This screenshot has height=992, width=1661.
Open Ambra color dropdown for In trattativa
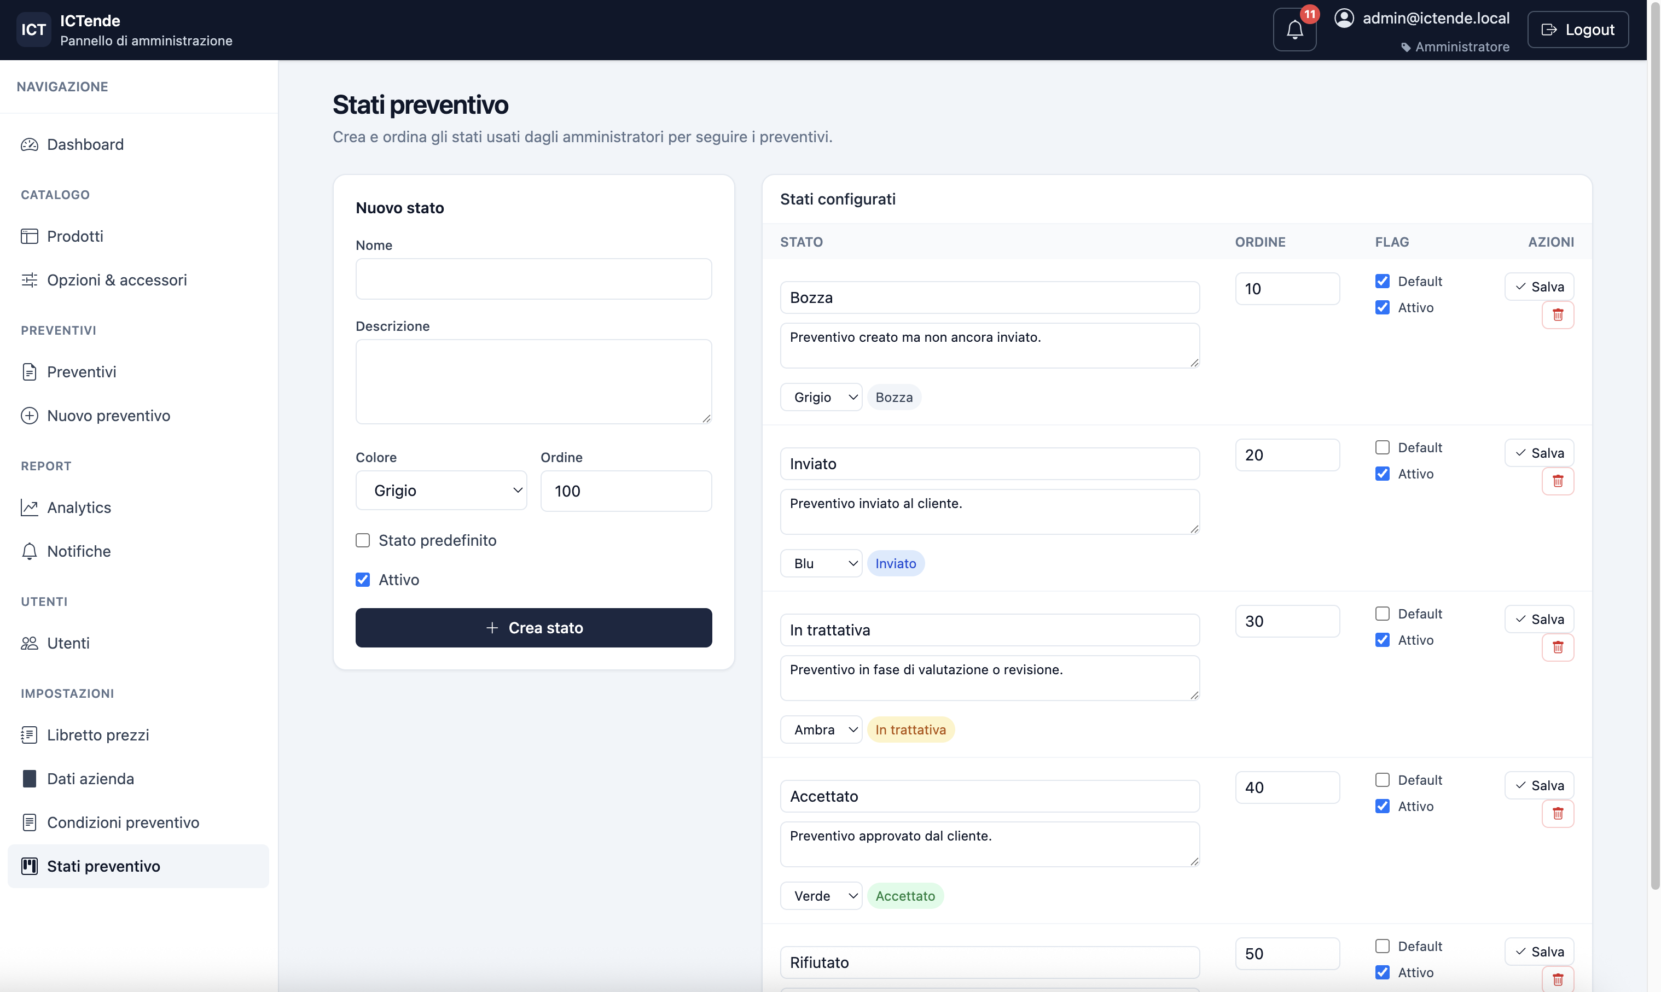[x=821, y=730]
